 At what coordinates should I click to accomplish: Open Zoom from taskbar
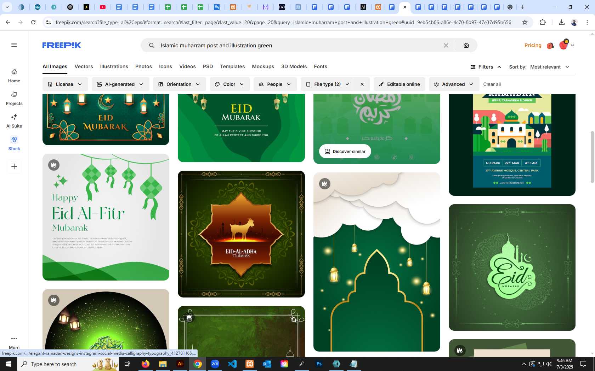tap(215, 364)
